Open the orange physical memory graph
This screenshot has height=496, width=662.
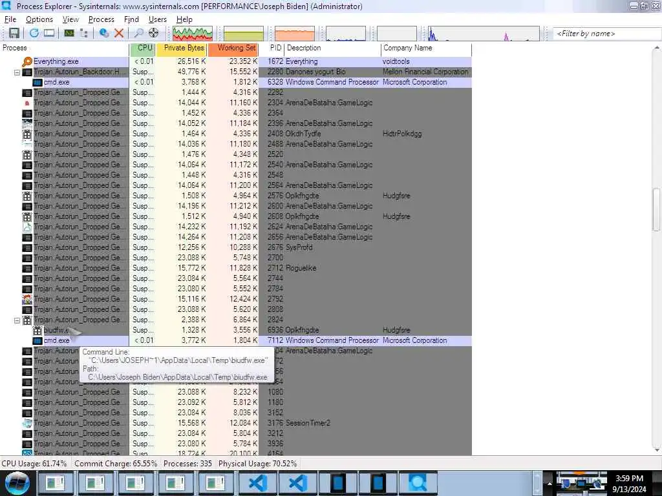[295, 34]
